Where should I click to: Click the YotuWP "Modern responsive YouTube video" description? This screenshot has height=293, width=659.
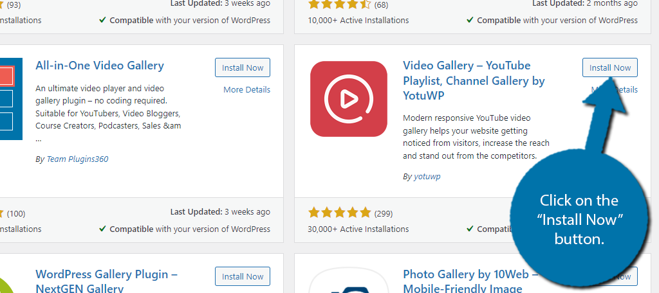tap(476, 137)
